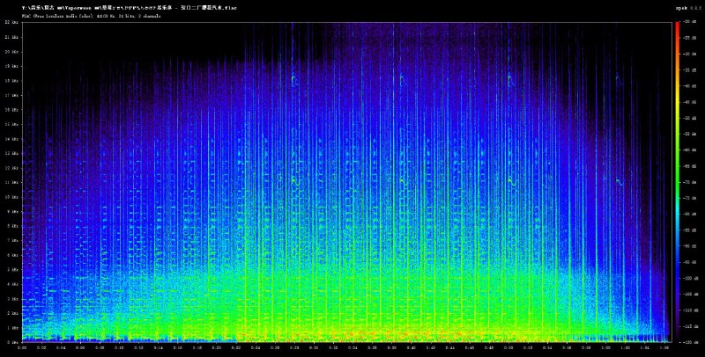Image resolution: width=705 pixels, height=357 pixels.
Task: Click the red high-energy band near spectrogram bottom
Action: 352,335
